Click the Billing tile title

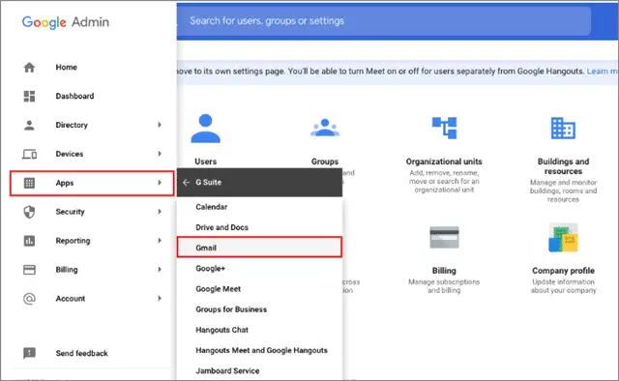pyautogui.click(x=444, y=271)
